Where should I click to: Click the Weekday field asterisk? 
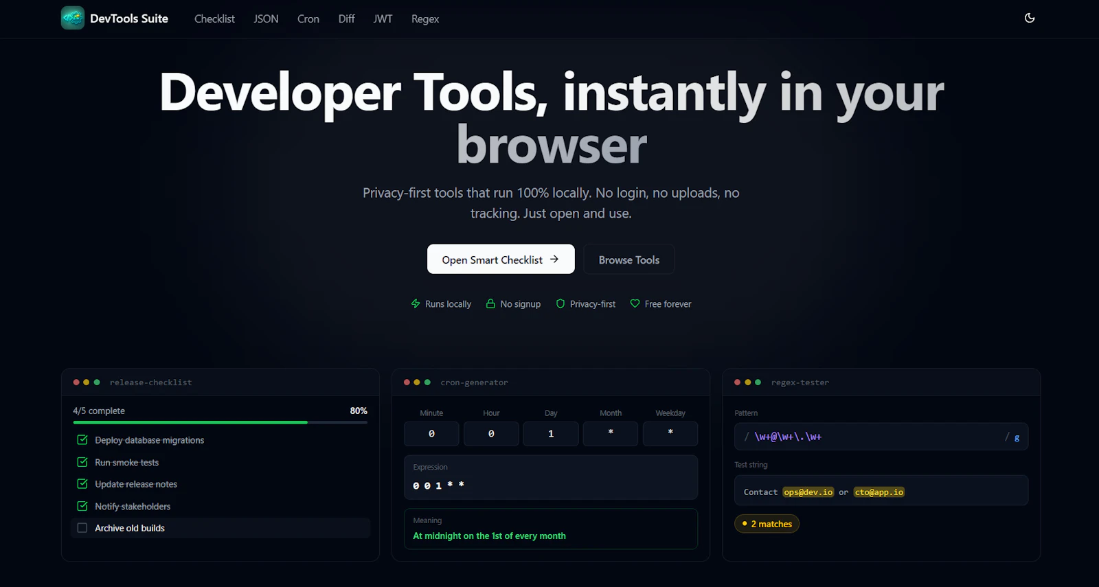click(x=670, y=434)
